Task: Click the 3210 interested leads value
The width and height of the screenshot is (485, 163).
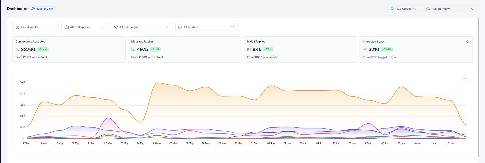Action: [374, 49]
